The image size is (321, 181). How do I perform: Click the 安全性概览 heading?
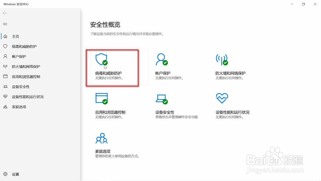(x=105, y=25)
